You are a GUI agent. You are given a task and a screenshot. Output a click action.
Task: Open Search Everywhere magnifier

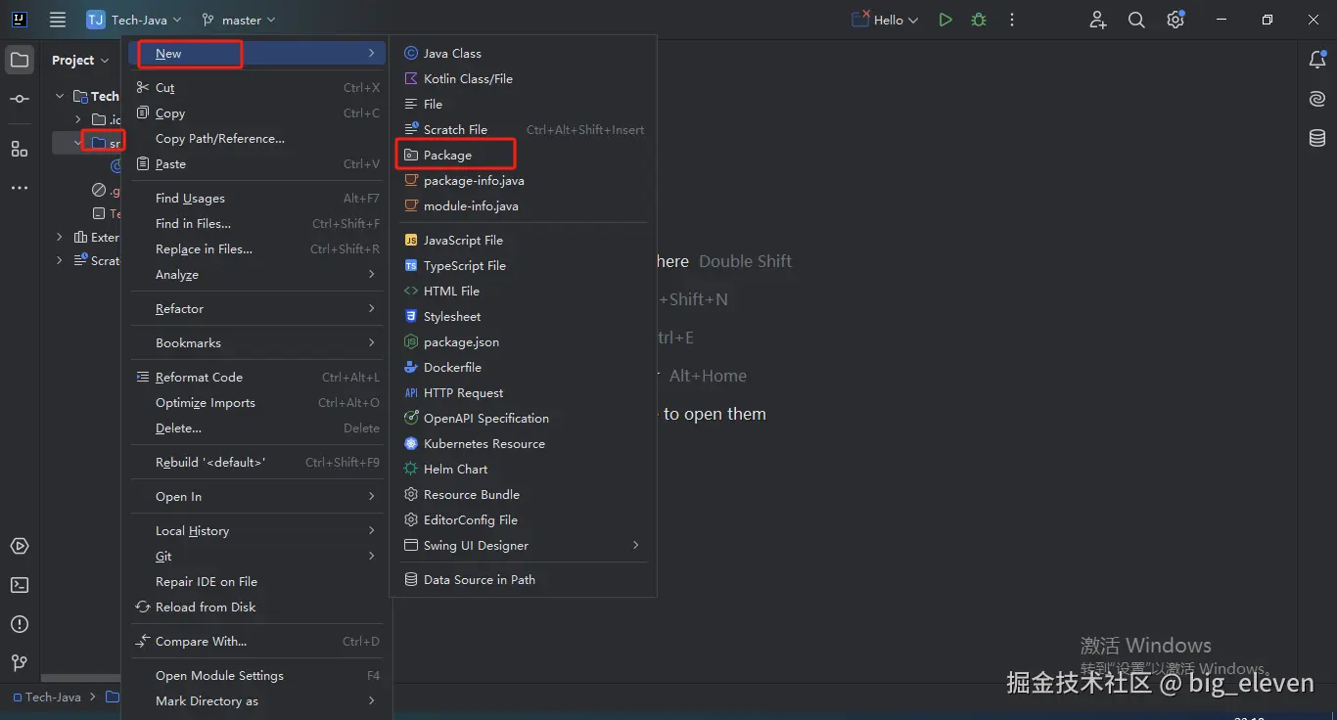(x=1136, y=20)
